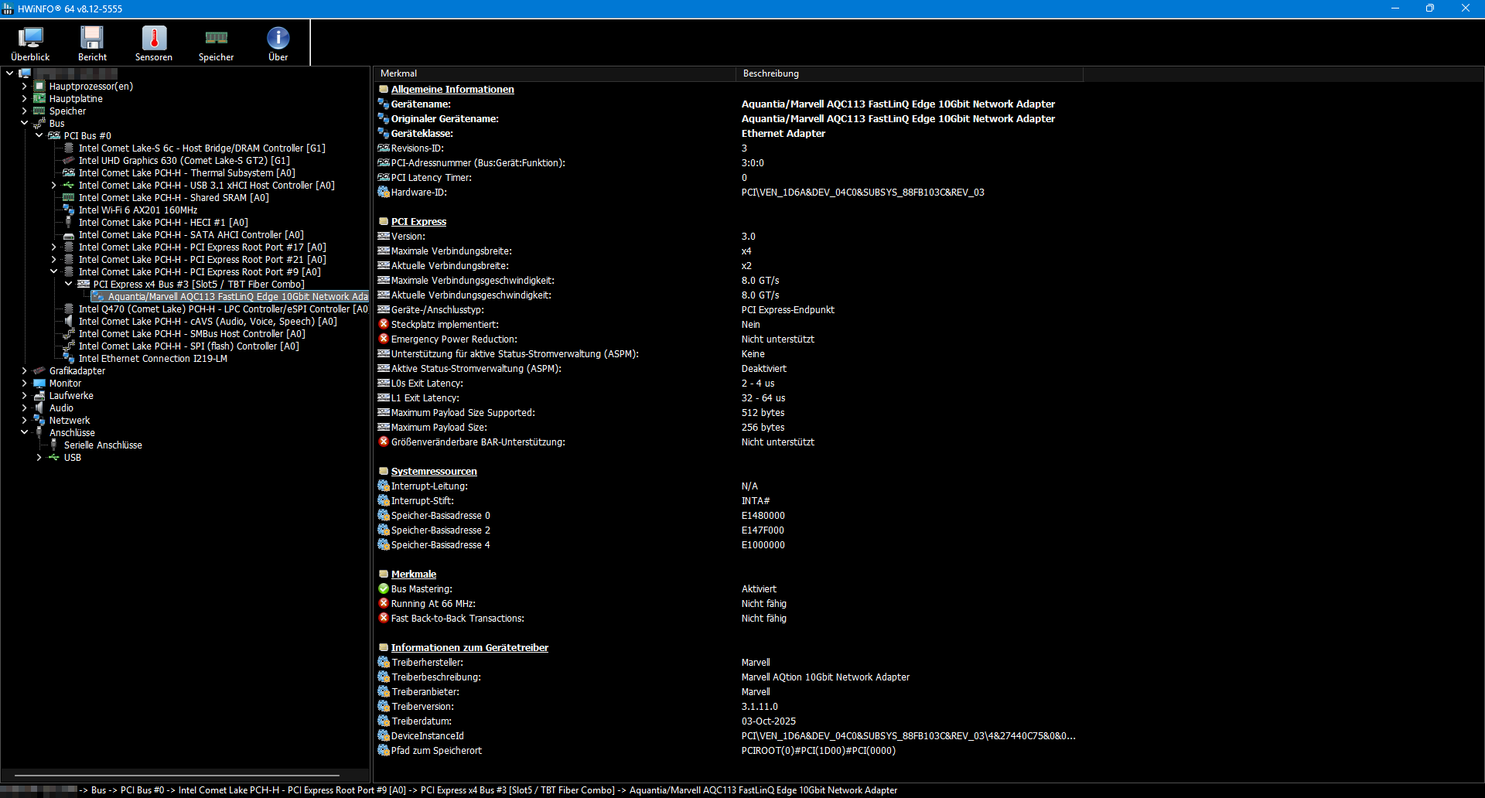Select Intel UHD Graphics 630 entry
Image resolution: width=1485 pixels, height=798 pixels.
tap(184, 161)
